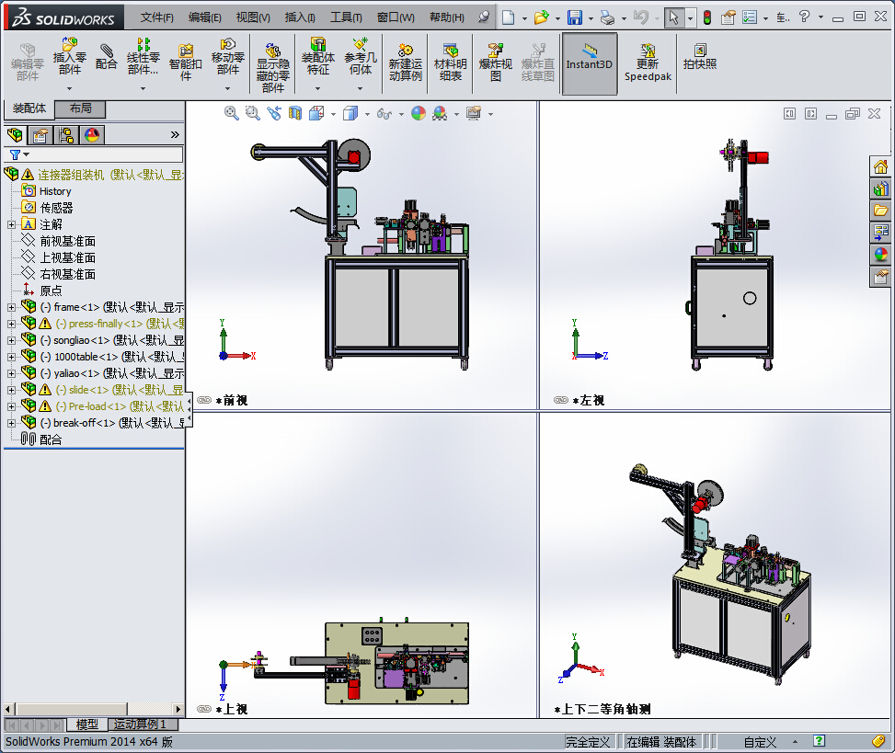Viewport: 895px width, 753px height.
Task: Open the 帮助(H) menu
Action: point(447,17)
